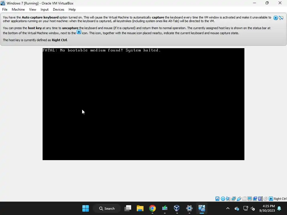The height and width of the screenshot is (215, 287).
Task: Click the USB devices indicator icon
Action: 239,199
